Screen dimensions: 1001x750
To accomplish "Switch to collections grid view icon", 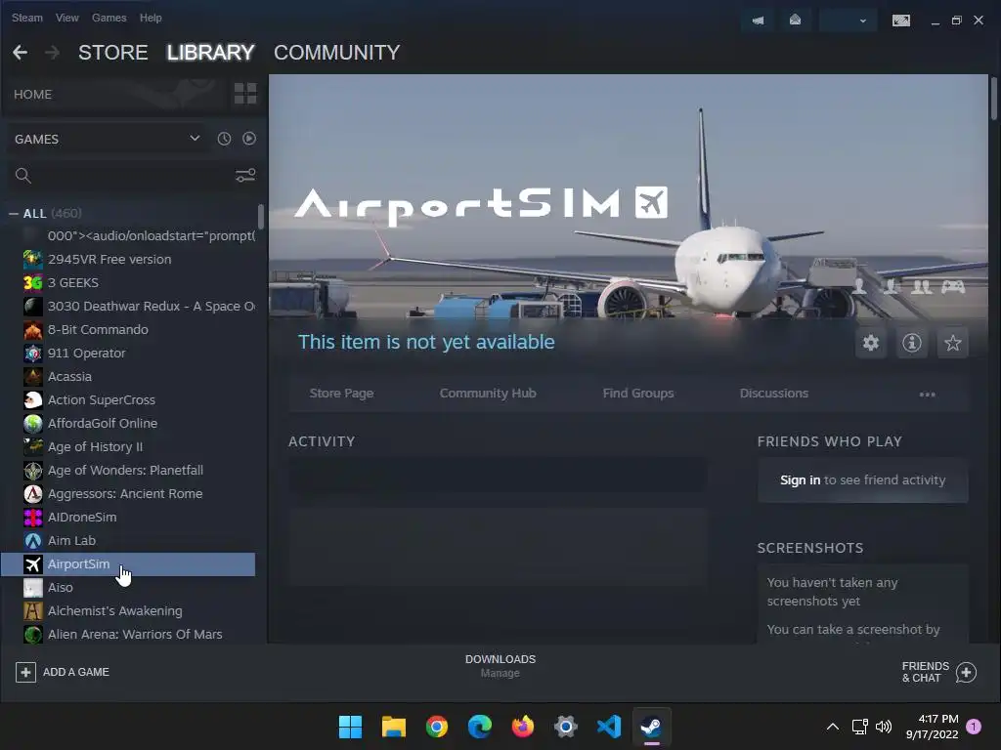I will tap(245, 93).
